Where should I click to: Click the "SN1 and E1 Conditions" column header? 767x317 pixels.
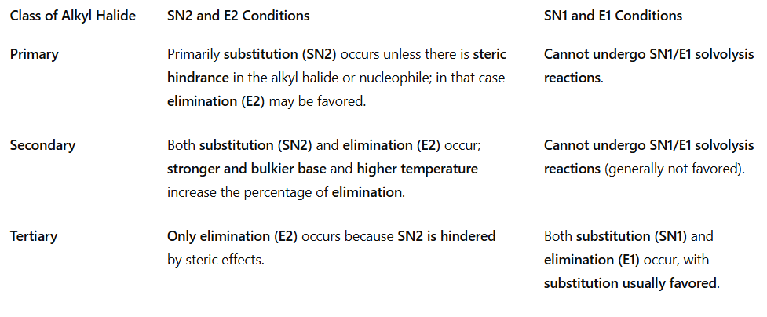613,16
